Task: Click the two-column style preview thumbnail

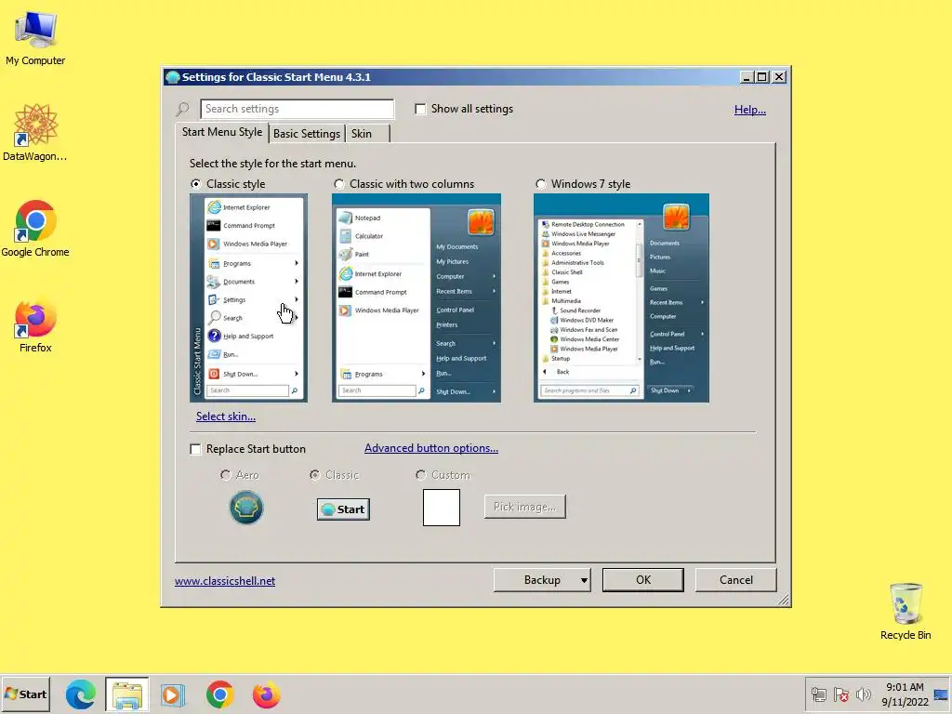Action: (416, 298)
